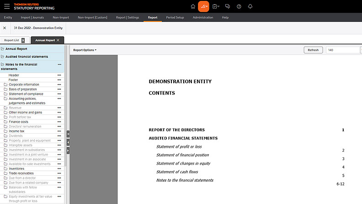362x204 pixels.
Task: Open the hamburger navigation menu
Action: (7, 6)
